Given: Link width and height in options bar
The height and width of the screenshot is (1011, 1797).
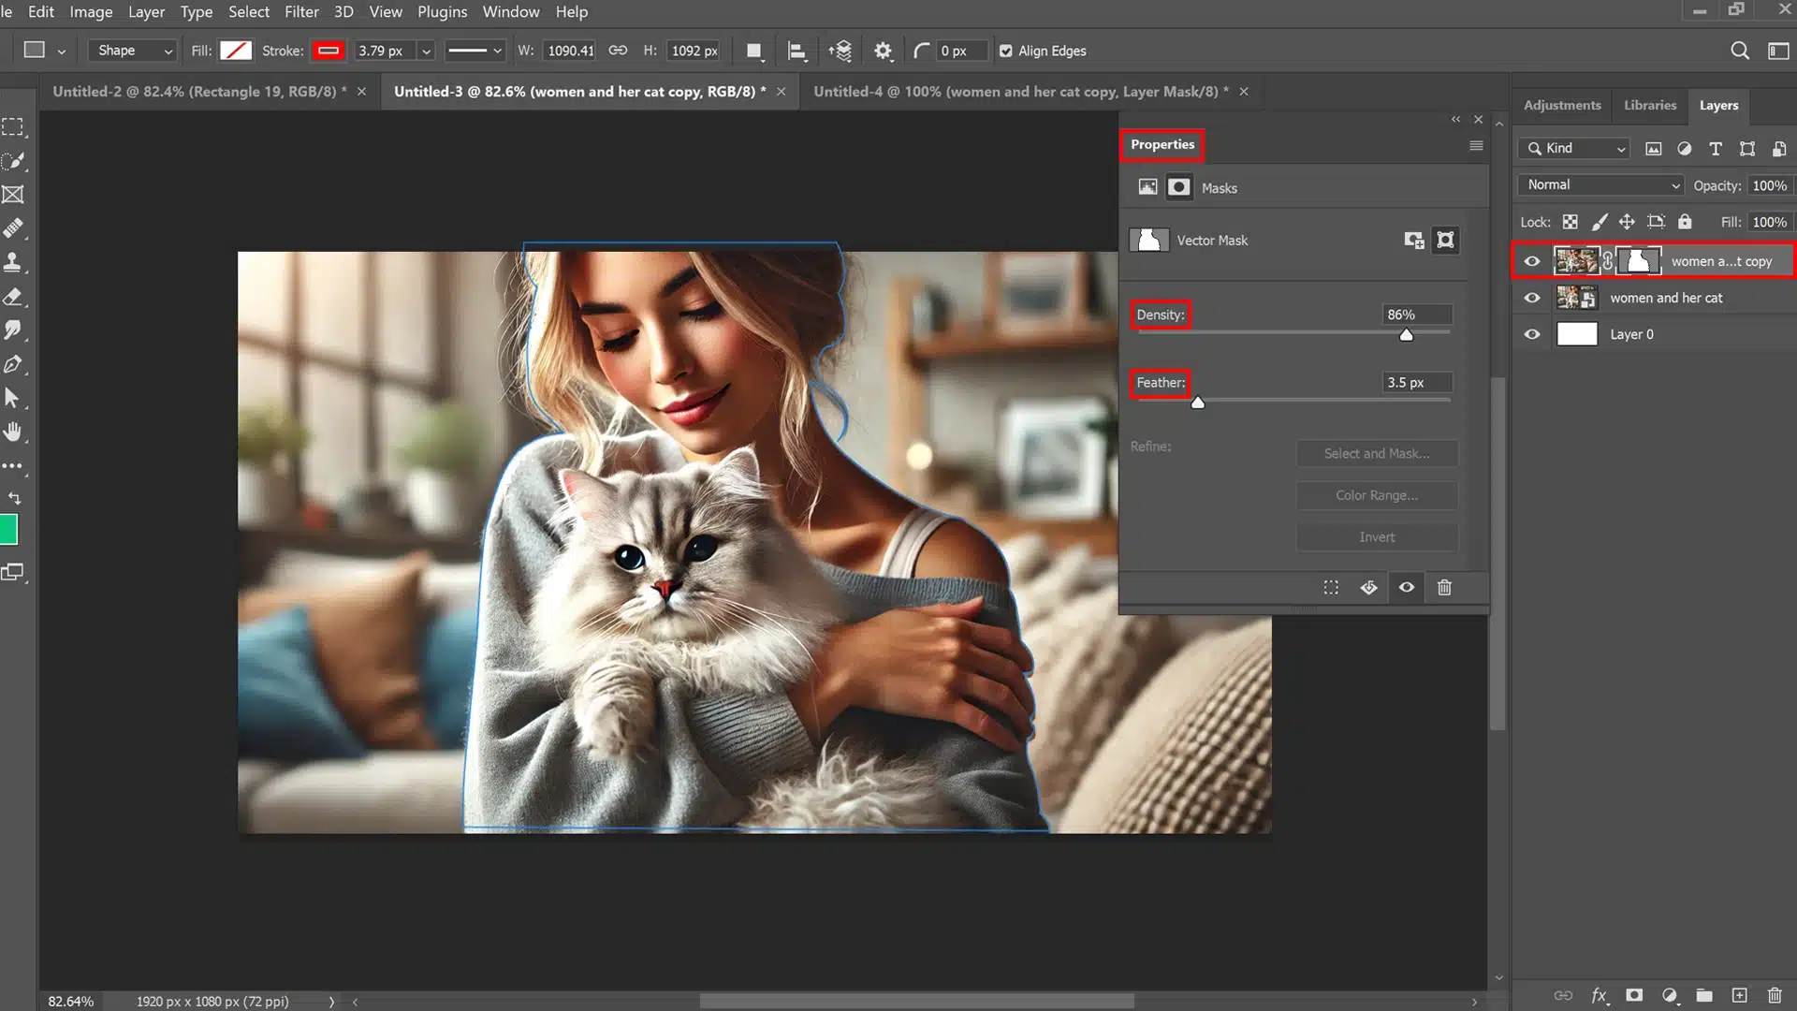Looking at the screenshot, I should pos(618,51).
